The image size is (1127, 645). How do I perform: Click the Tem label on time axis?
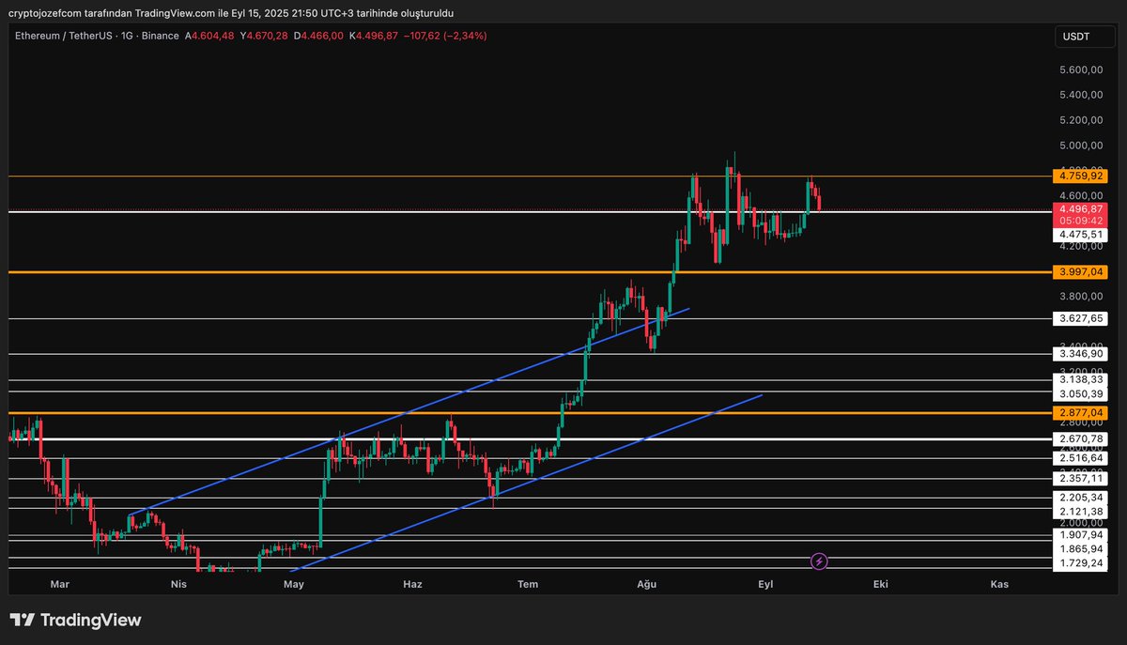pyautogui.click(x=528, y=584)
